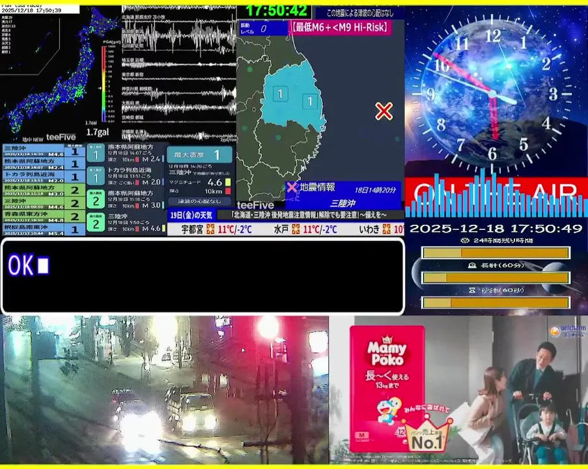
Task: Click the 19日(金)の天気 weather label
Action: [191, 215]
